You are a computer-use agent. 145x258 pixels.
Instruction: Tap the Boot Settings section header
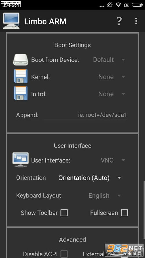[72, 45]
